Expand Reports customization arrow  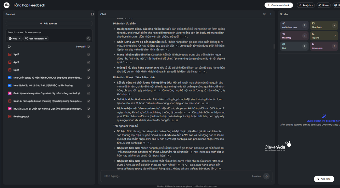[x=335, y=36]
